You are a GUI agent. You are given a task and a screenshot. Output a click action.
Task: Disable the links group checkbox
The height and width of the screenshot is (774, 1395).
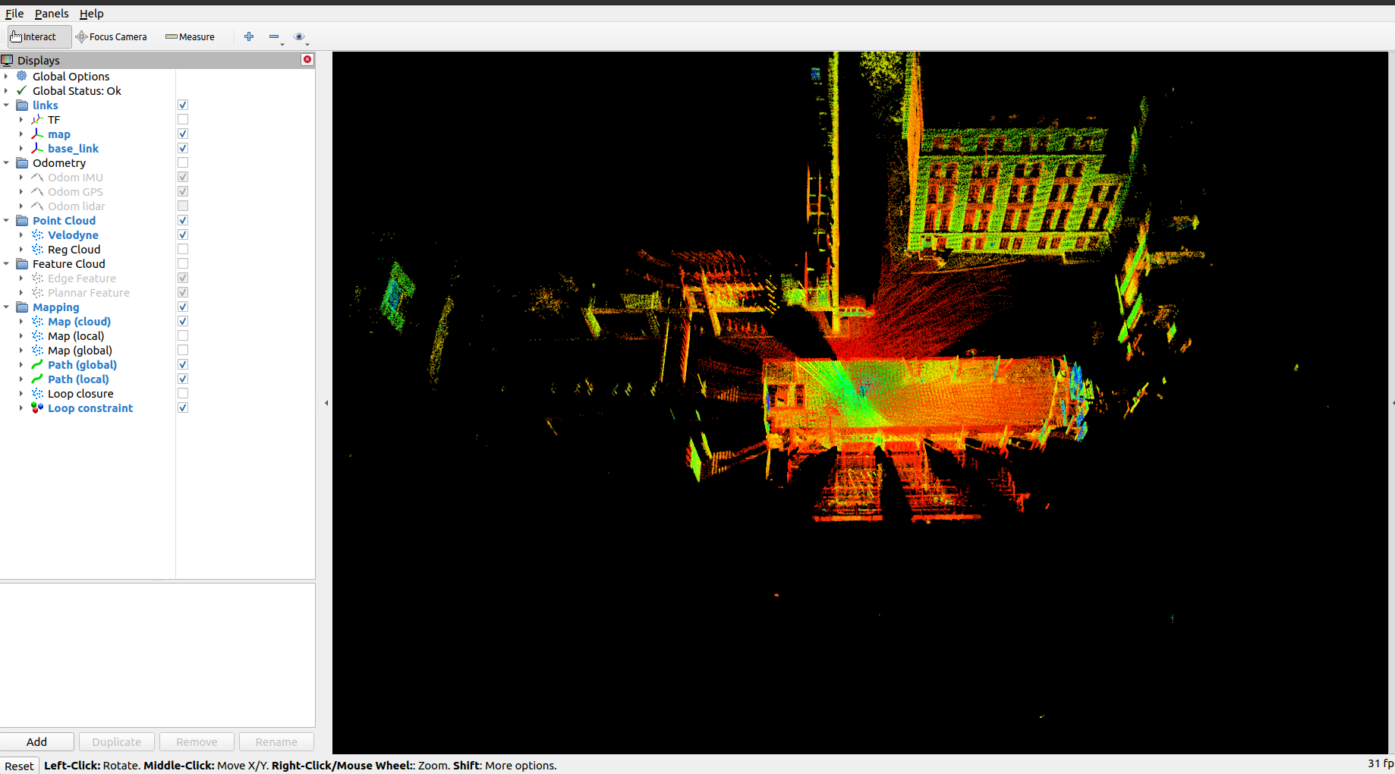[x=183, y=105]
